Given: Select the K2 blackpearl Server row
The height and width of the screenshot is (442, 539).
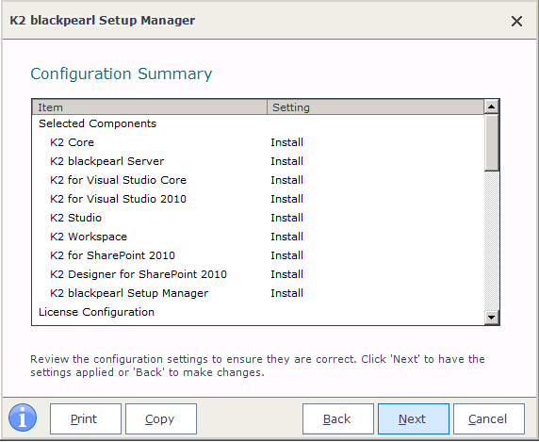Looking at the screenshot, I should 258,161.
